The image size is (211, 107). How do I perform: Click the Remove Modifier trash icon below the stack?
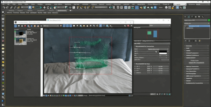coord(196,41)
